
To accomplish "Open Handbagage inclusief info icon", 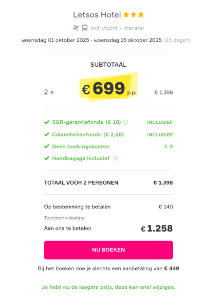I will tap(115, 158).
